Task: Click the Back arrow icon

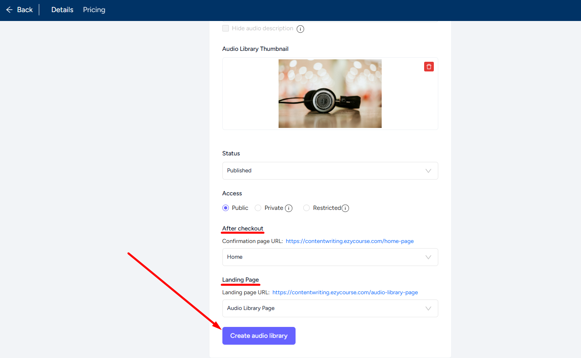Action: coord(9,10)
